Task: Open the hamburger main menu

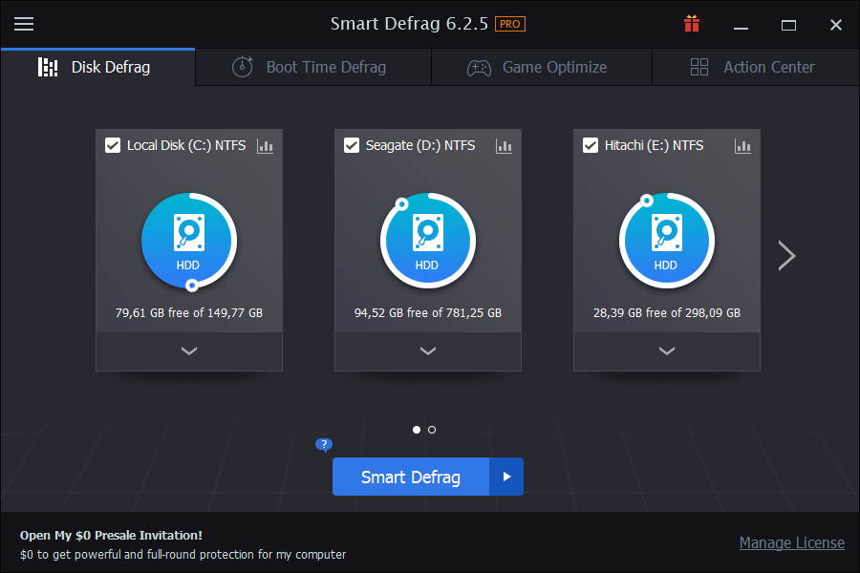Action: [x=24, y=24]
